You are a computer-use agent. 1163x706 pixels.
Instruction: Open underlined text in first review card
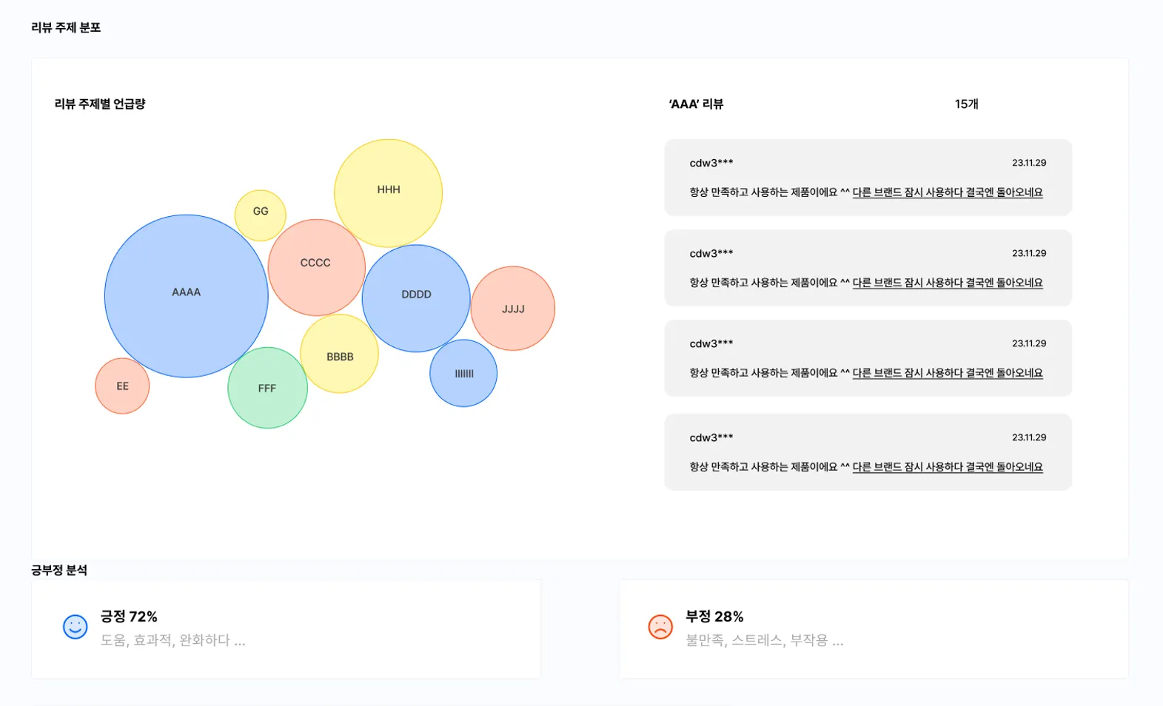click(x=947, y=192)
